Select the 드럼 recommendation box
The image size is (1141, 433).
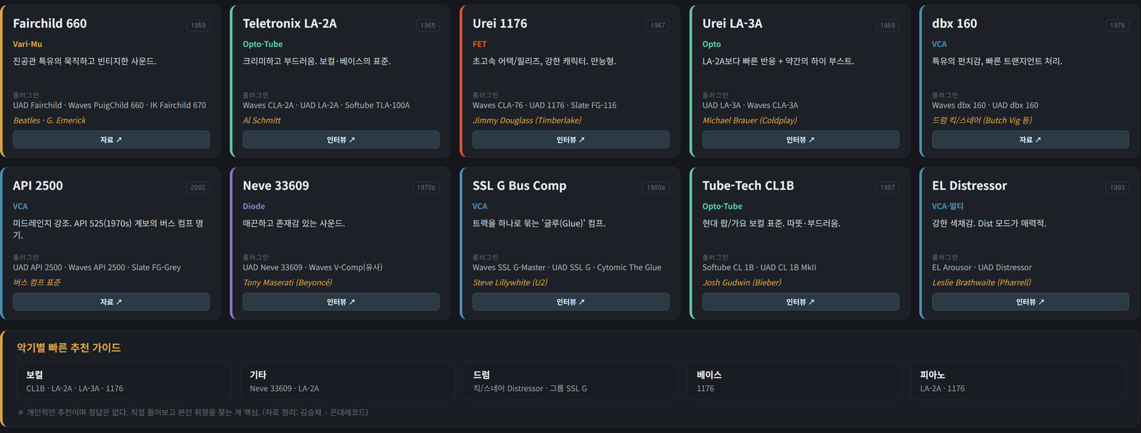(x=570, y=381)
